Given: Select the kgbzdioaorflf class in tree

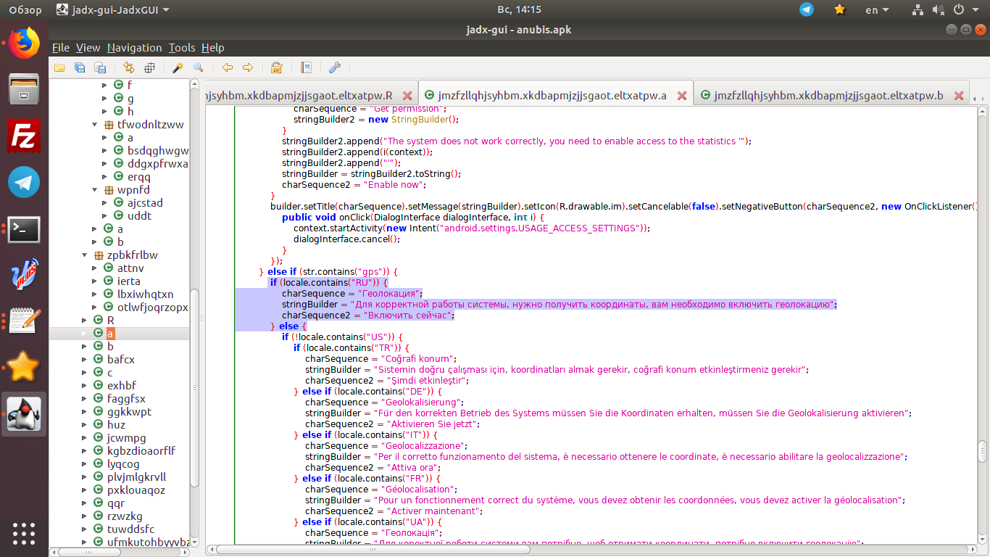Looking at the screenshot, I should [141, 451].
